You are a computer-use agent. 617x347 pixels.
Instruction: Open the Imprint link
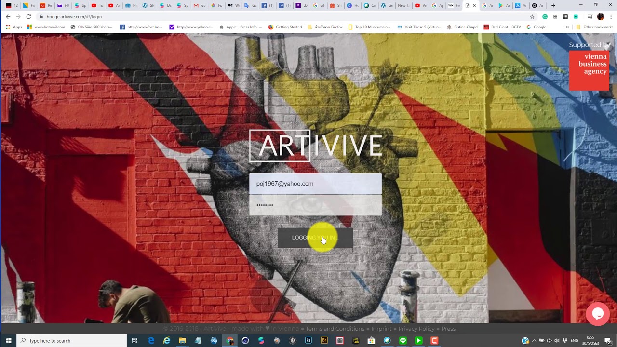381,329
